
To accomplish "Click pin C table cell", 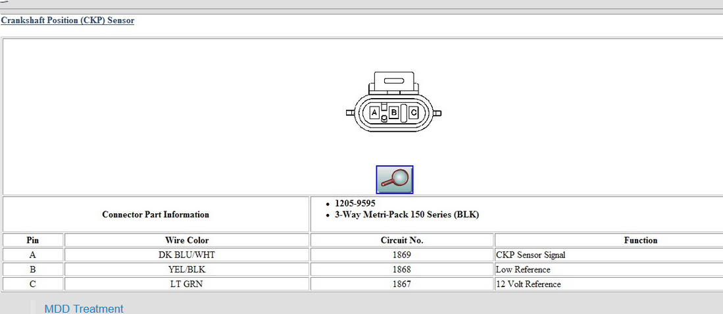I will [33, 284].
